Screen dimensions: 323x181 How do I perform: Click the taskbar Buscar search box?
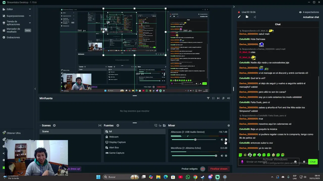pos(120,177)
